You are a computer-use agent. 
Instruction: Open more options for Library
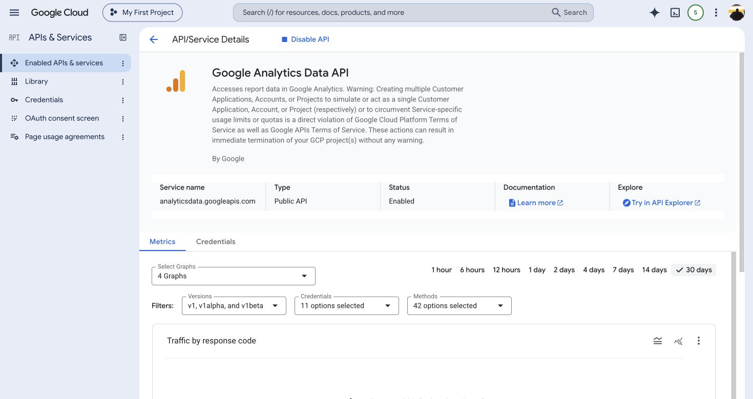[x=123, y=81]
